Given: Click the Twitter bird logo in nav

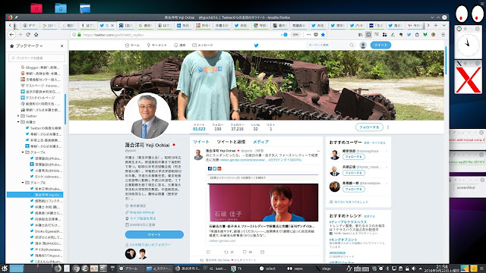Looking at the screenshot, I should click(257, 45).
